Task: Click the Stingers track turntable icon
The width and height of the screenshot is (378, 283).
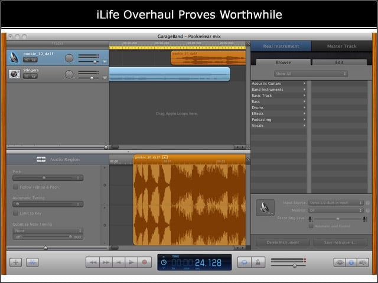Action: [x=14, y=74]
